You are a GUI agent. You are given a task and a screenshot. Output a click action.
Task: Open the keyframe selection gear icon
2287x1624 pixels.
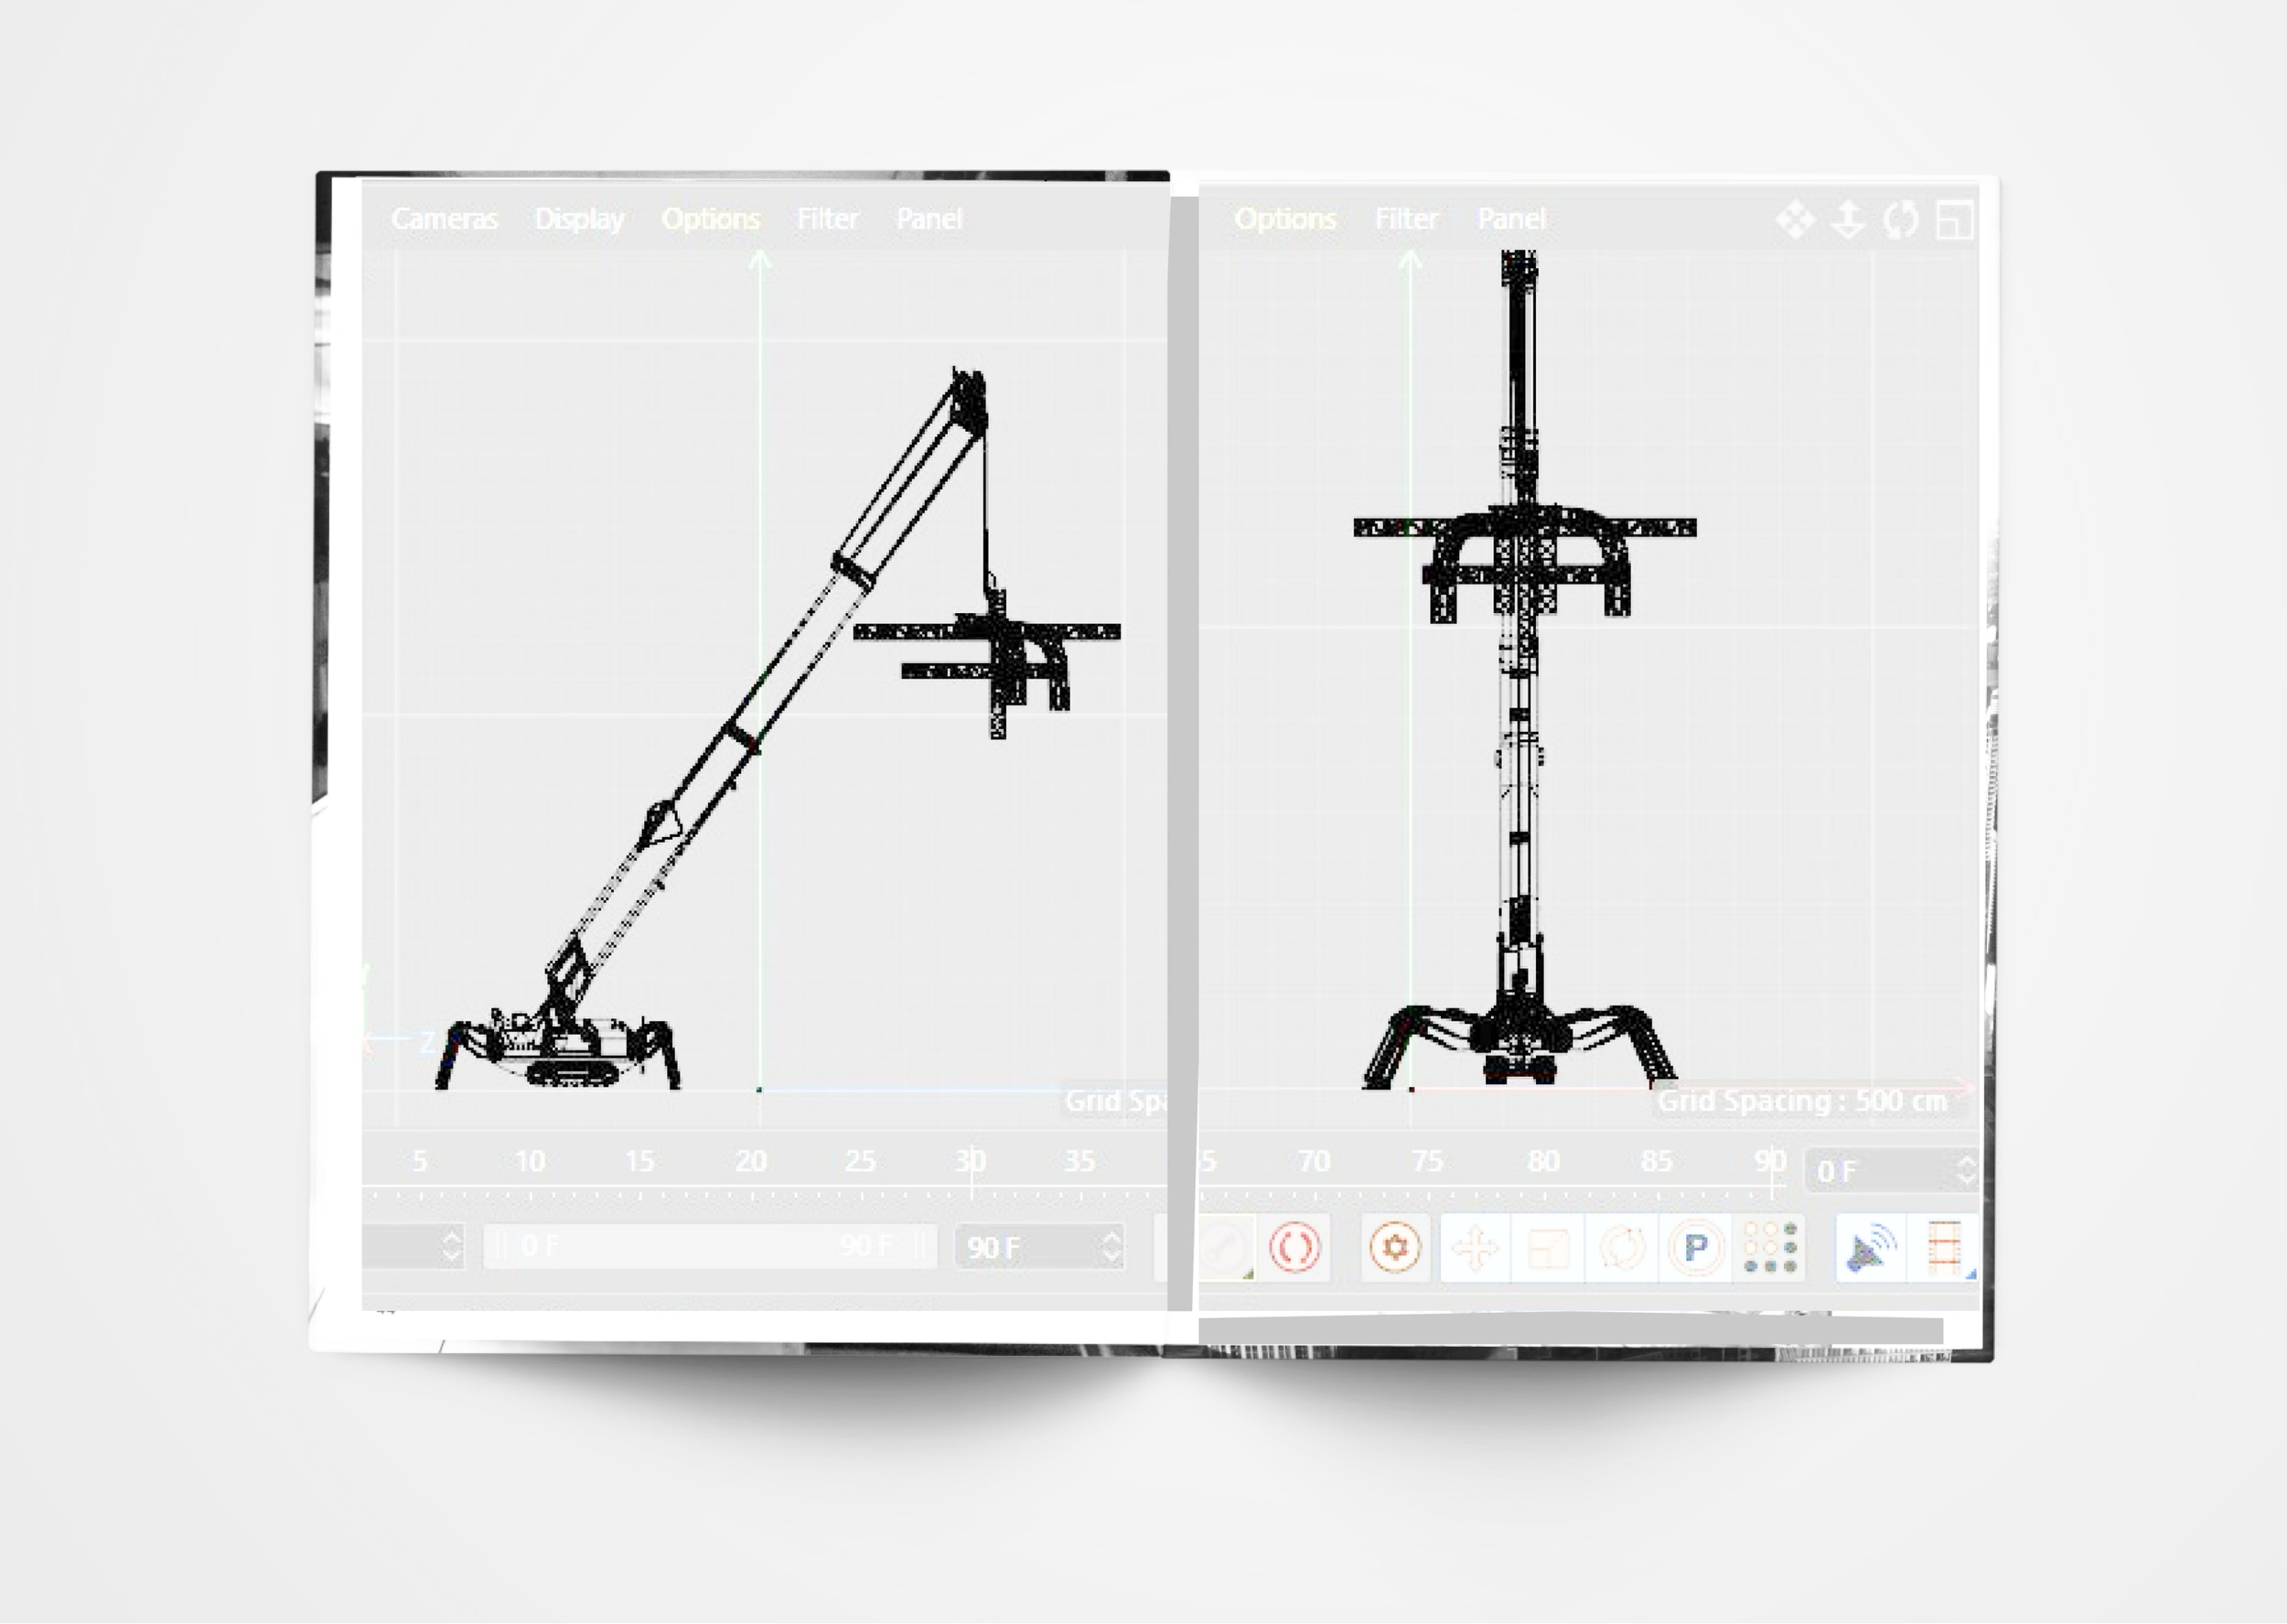coord(1395,1247)
